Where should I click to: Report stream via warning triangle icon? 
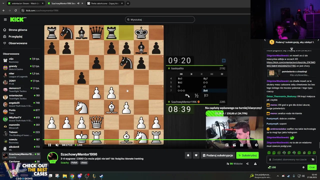click(255, 164)
